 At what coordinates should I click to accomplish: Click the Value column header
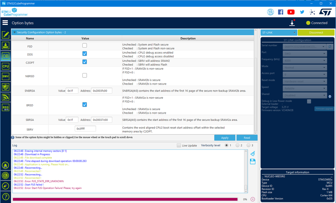click(x=85, y=39)
